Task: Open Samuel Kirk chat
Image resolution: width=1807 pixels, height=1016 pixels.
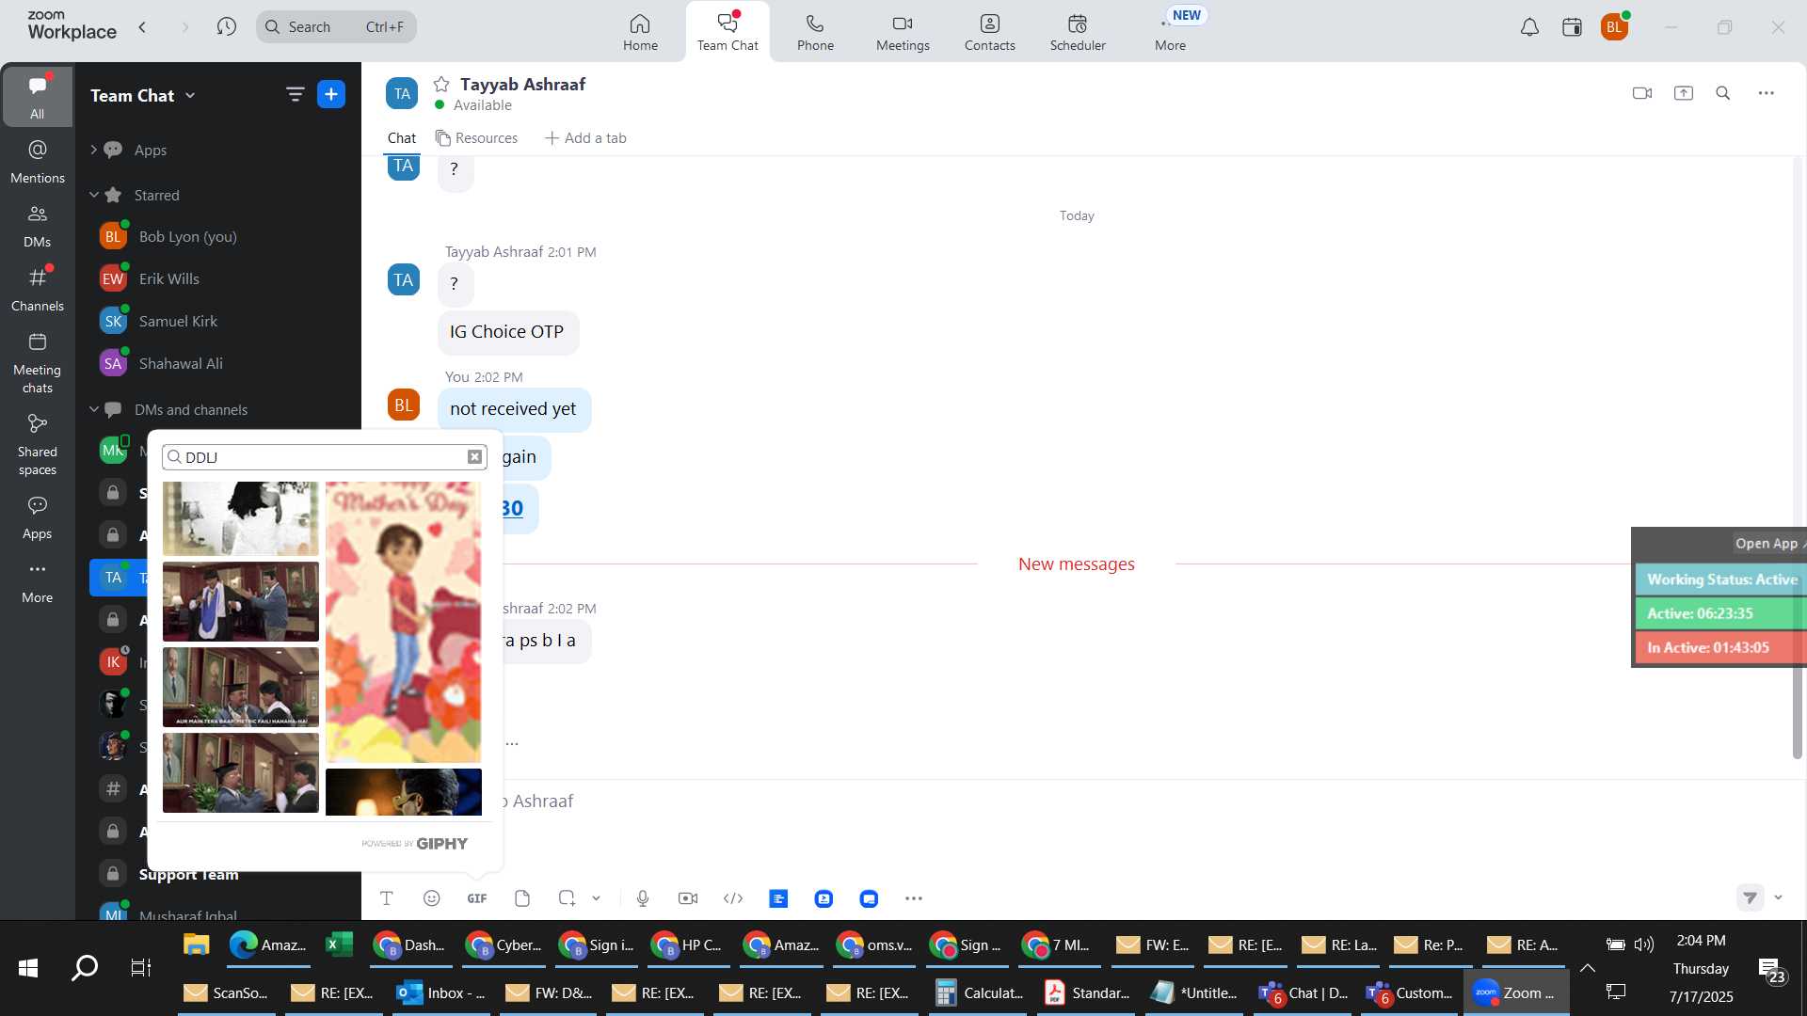Action: 218,321
